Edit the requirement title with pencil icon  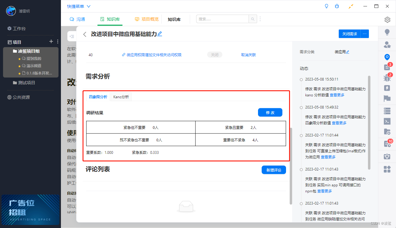(x=160, y=34)
